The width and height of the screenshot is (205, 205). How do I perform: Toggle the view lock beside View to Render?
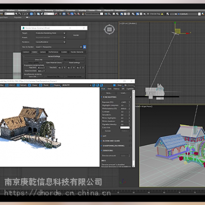[x=85, y=47]
